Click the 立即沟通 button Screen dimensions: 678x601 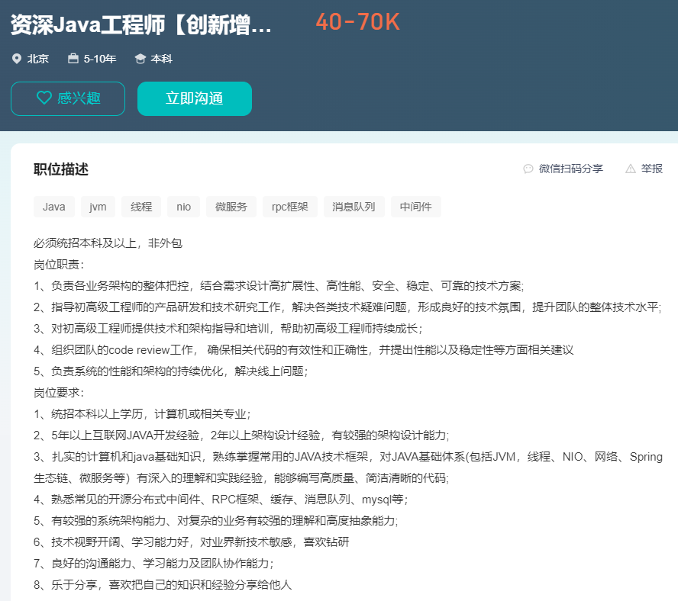tap(195, 98)
